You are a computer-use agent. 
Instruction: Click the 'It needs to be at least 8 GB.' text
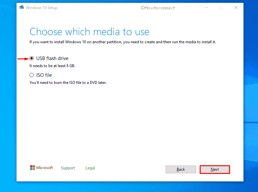coord(52,66)
